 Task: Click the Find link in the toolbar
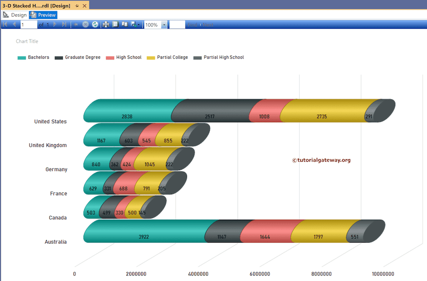[x=192, y=24]
